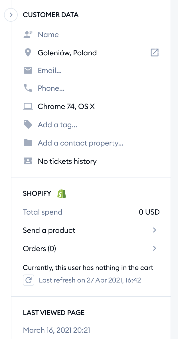
Task: Open location in external map link icon
Action: coord(154,53)
